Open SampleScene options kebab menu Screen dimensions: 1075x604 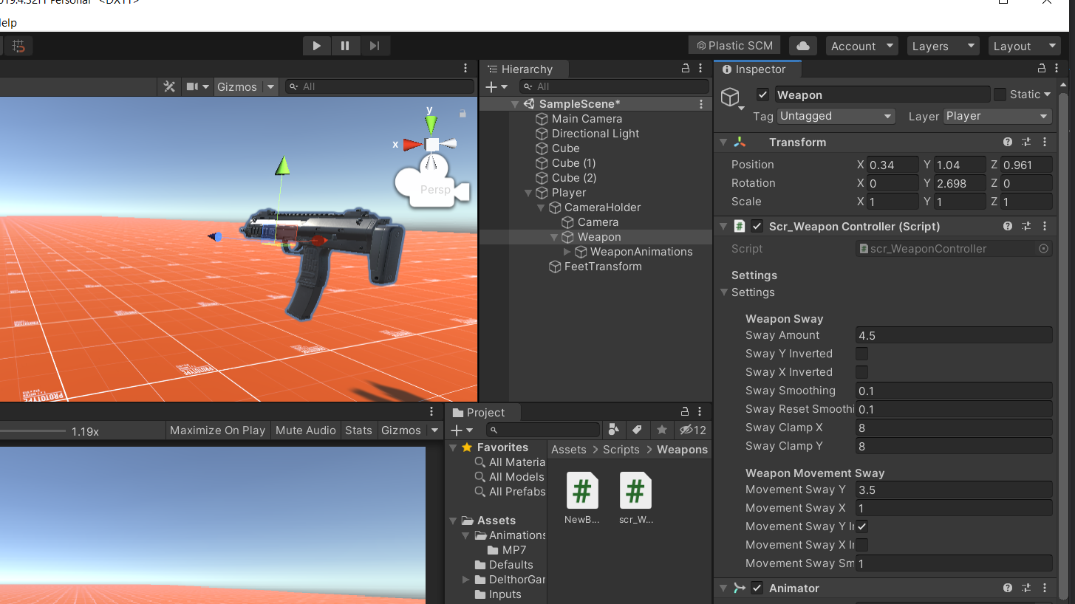click(700, 104)
